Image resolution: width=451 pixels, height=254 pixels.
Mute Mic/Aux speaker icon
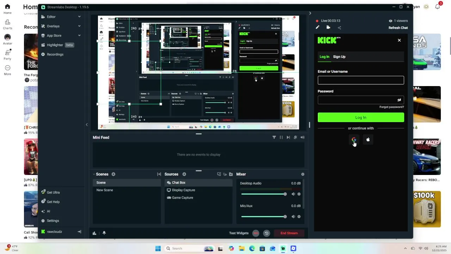pyautogui.click(x=293, y=217)
